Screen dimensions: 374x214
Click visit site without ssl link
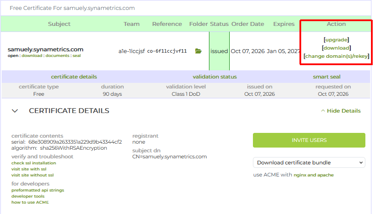click(x=32, y=175)
